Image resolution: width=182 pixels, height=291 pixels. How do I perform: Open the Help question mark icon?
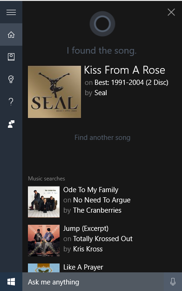point(11,102)
